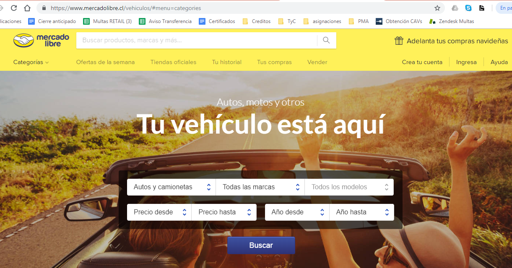
Task: Click the padlock icon in the address bar
Action: click(x=43, y=8)
